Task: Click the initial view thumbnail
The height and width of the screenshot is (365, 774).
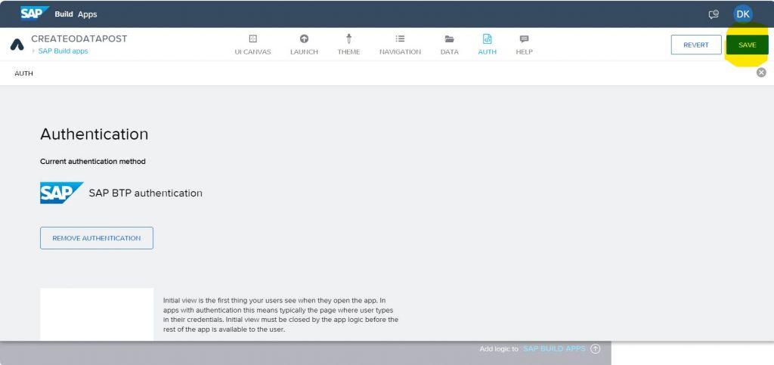Action: click(x=97, y=314)
